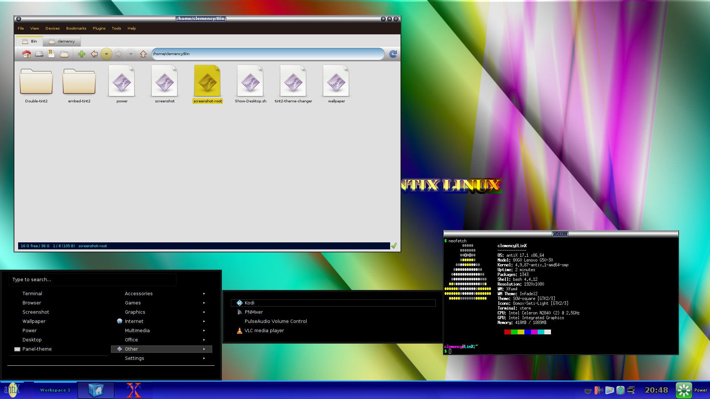
Task: Open the Tools menu
Action: 116,28
